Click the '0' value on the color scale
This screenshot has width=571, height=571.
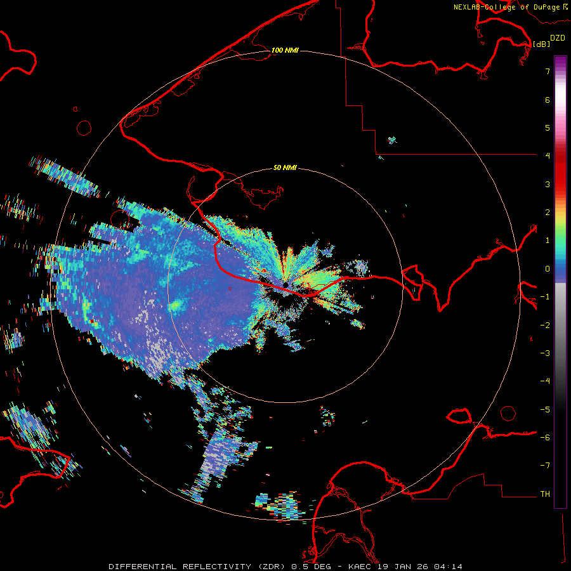(548, 269)
